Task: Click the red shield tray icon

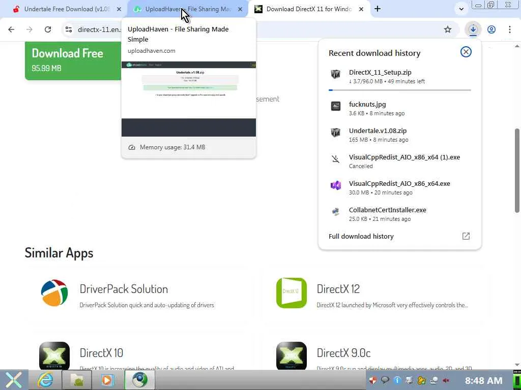Action: (x=373, y=380)
